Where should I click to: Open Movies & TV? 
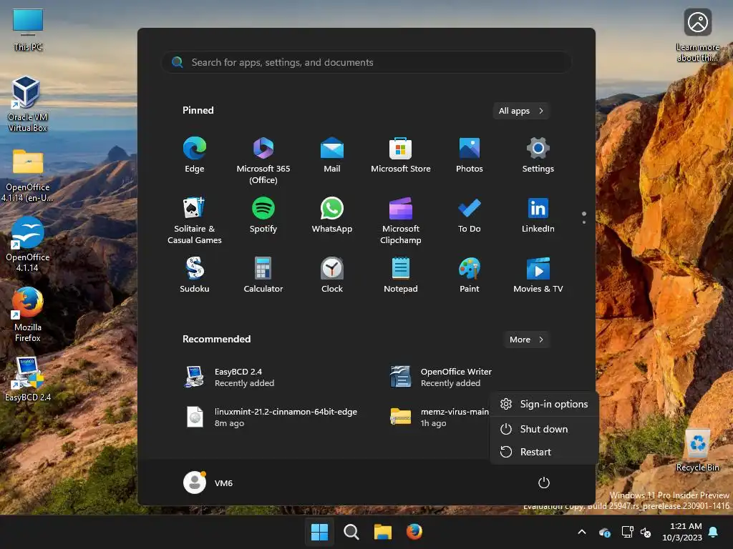[x=538, y=275]
